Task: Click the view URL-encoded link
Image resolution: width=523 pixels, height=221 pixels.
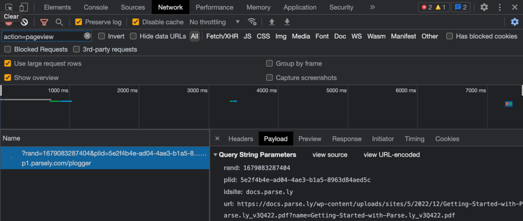Action: (391, 154)
